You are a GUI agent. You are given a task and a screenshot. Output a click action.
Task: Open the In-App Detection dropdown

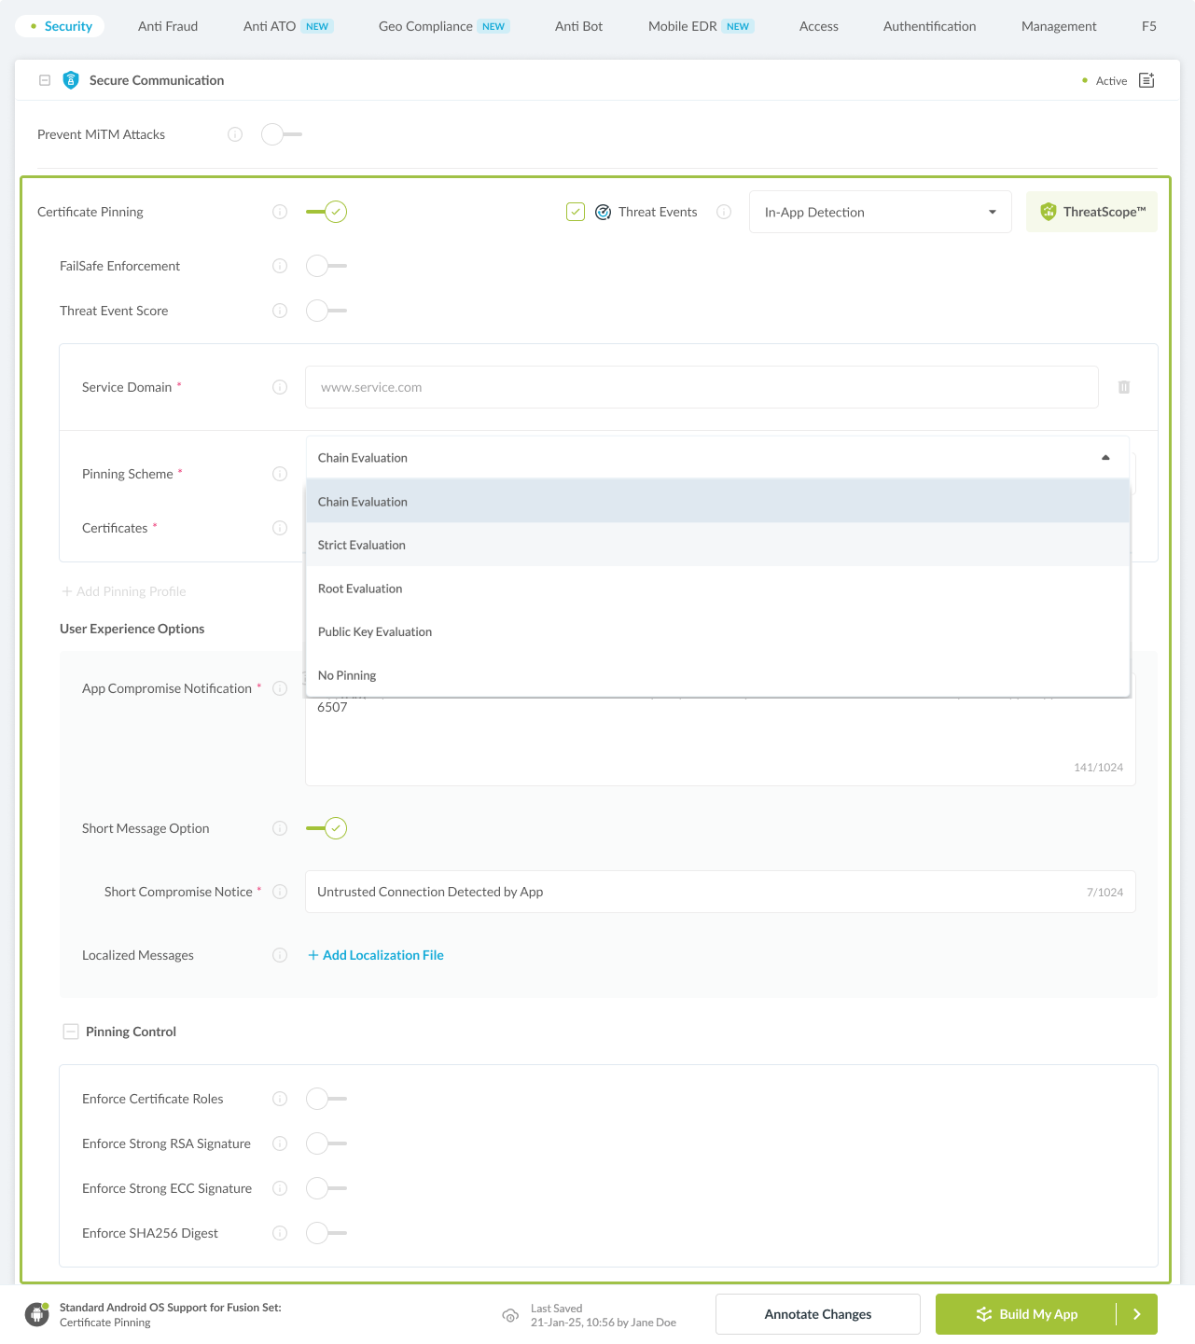click(880, 213)
